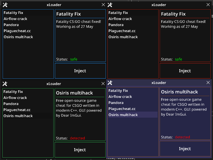Image resolution: width=213 pixels, height=160 pixels.
Task: Click Fatality Fix heading in red-bordered panel
Action: click(173, 14)
